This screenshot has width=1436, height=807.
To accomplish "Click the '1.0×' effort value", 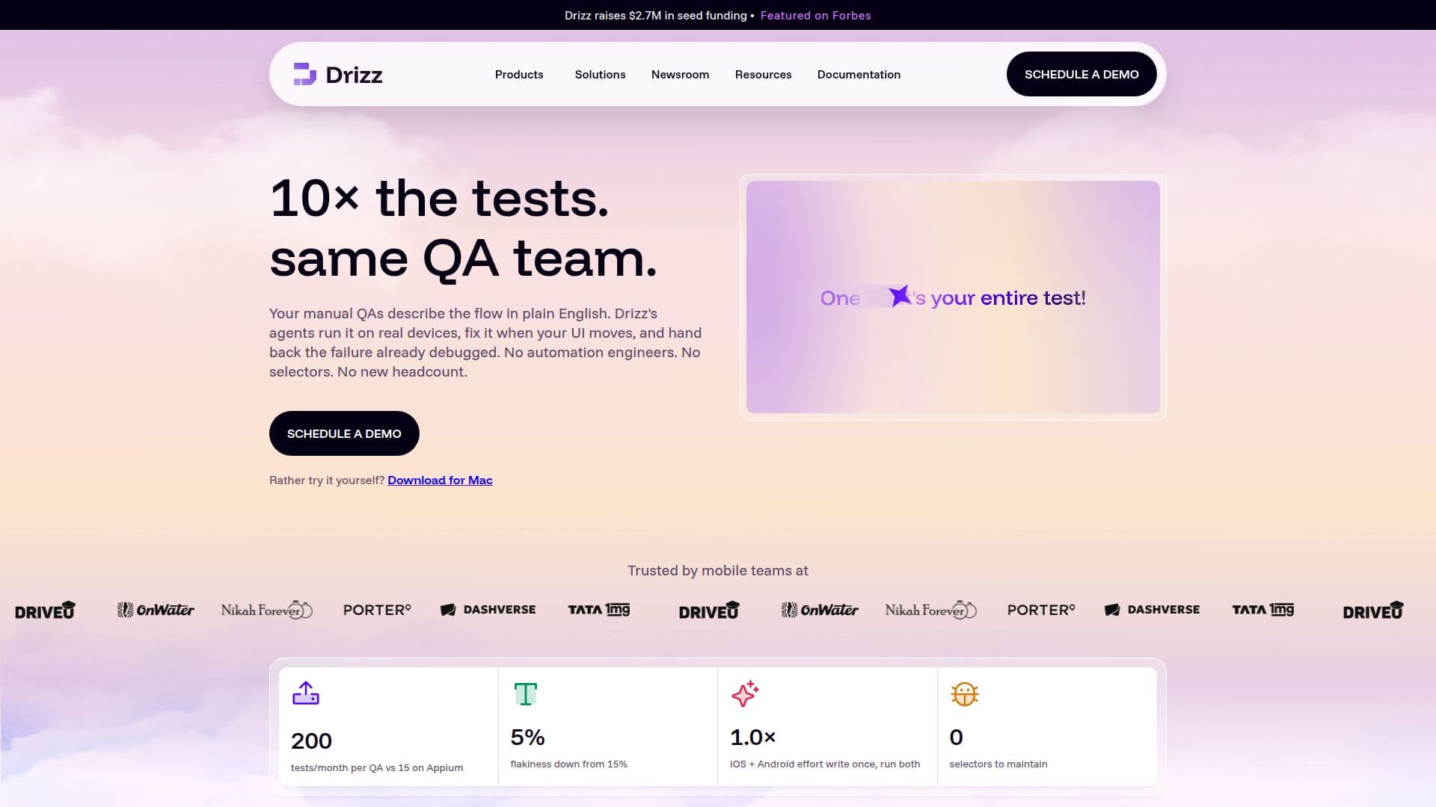I will tap(752, 737).
